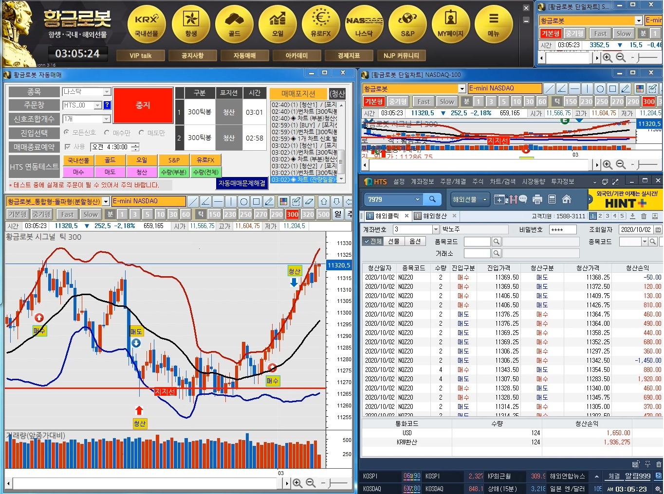The width and height of the screenshot is (664, 494).
Task: Open the 차트/검색 menu in HTS
Action: (x=502, y=181)
